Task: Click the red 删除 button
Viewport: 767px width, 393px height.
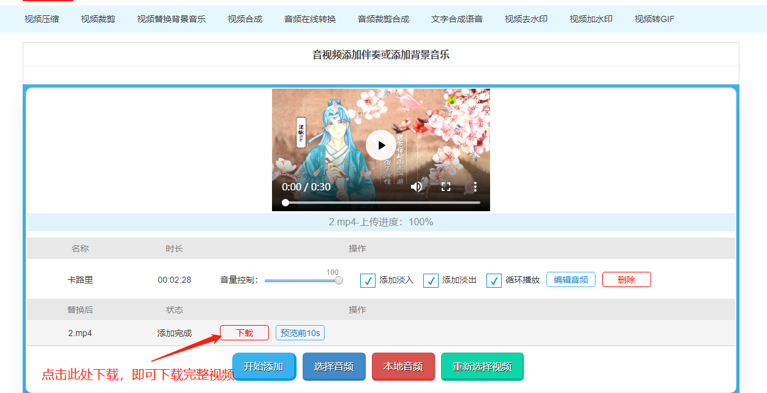Action: (x=627, y=280)
